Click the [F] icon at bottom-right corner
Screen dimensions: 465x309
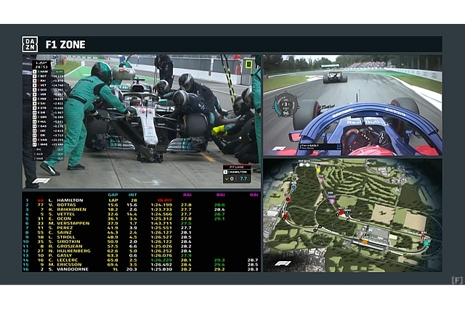click(x=457, y=280)
